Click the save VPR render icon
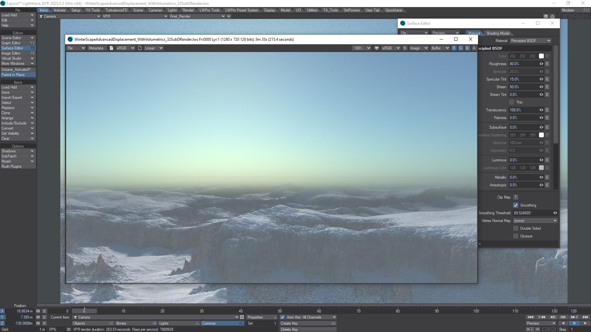This screenshot has height=332, width=591. point(552,16)
